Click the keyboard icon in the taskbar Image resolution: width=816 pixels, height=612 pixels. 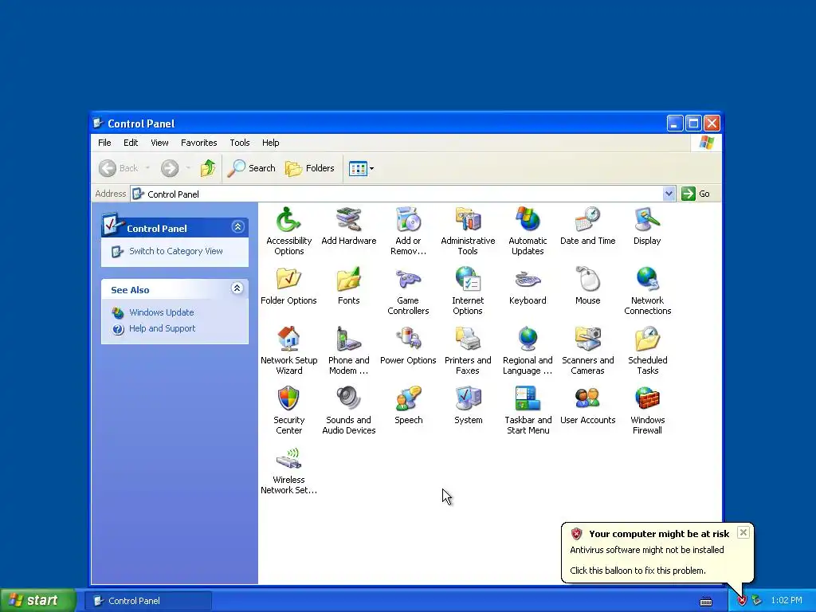(706, 602)
